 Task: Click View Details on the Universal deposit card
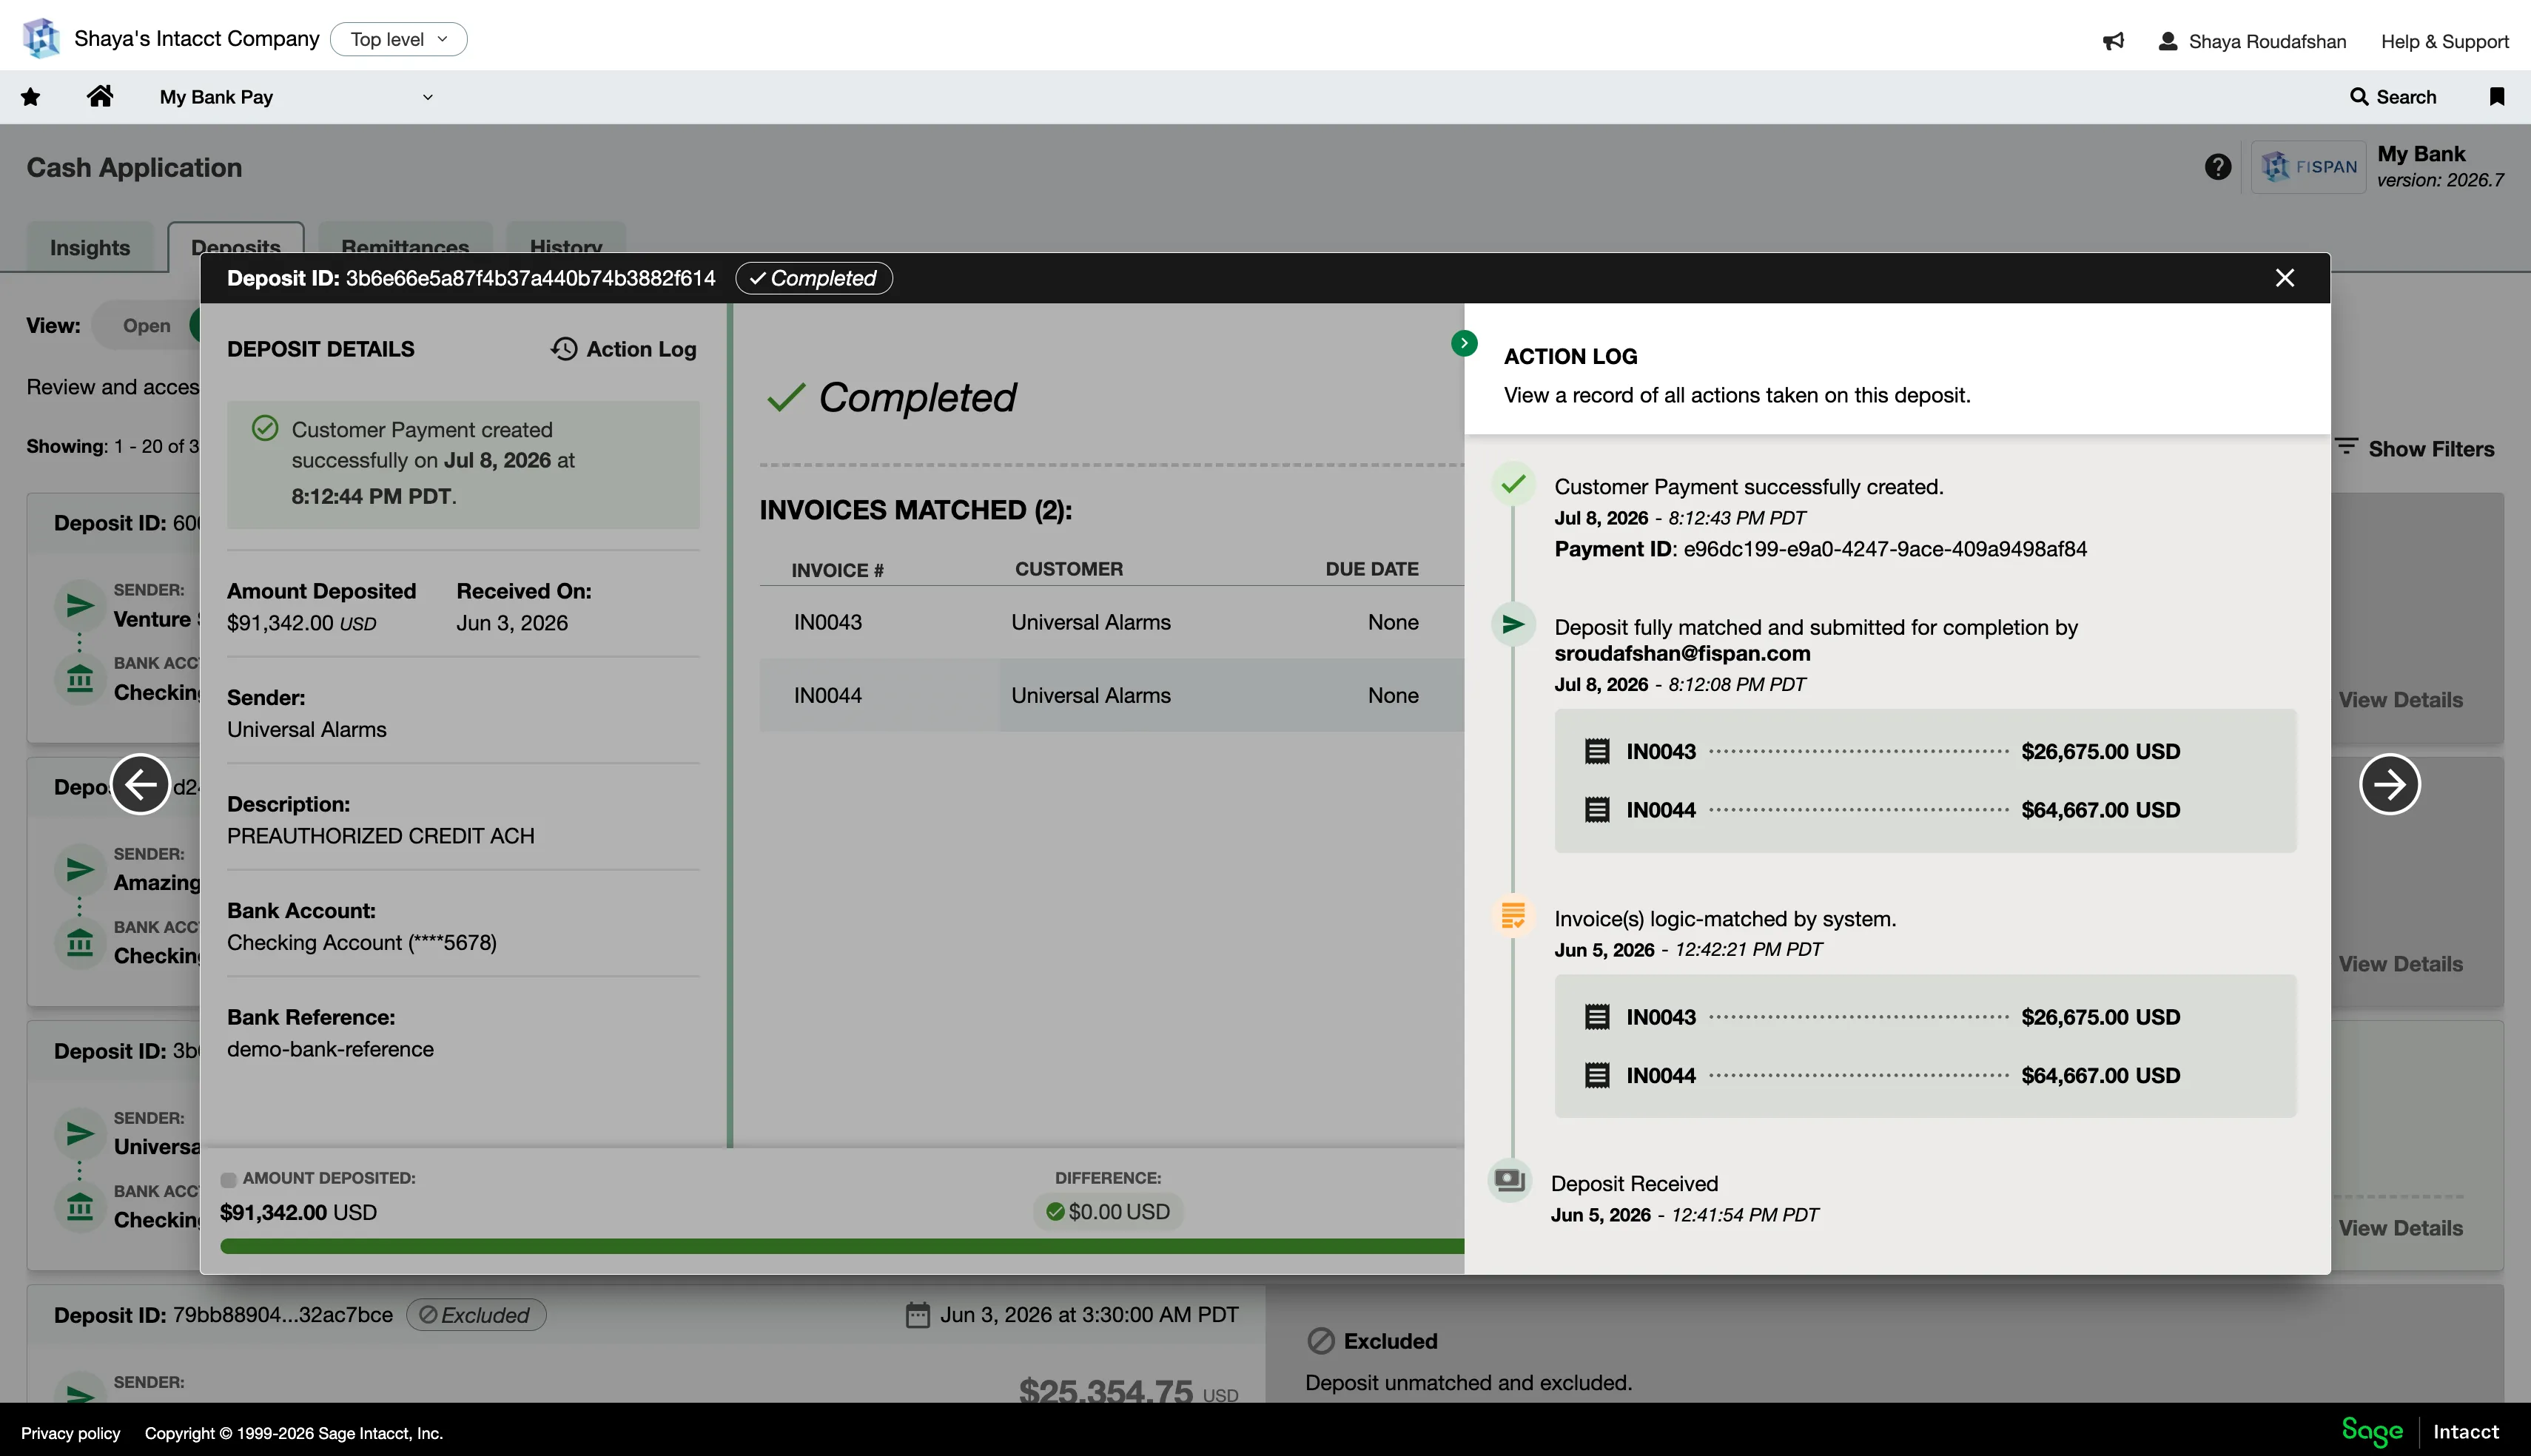tap(2400, 1228)
